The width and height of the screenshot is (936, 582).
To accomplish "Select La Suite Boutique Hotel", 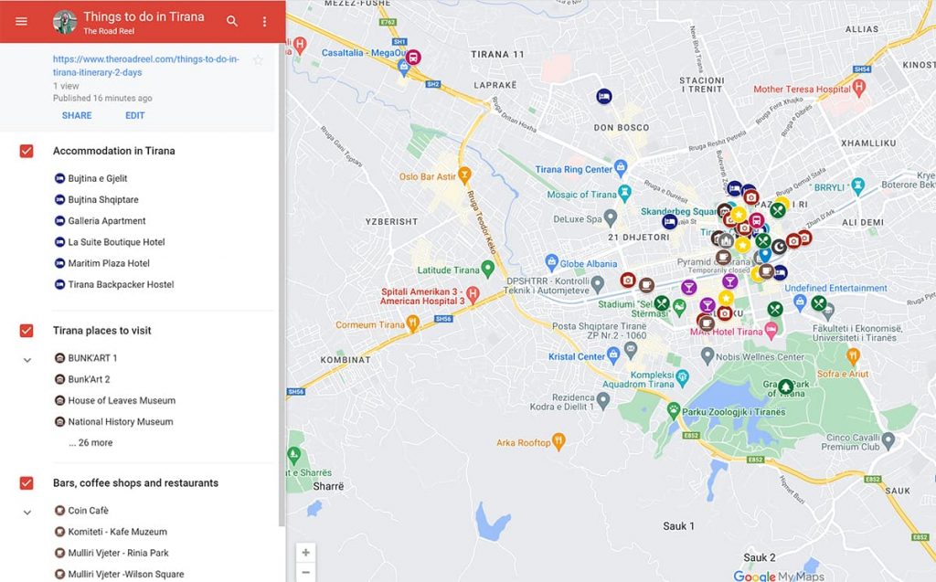I will click(116, 242).
